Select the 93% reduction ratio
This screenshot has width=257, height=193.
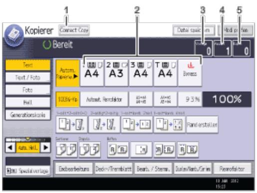tap(190, 99)
